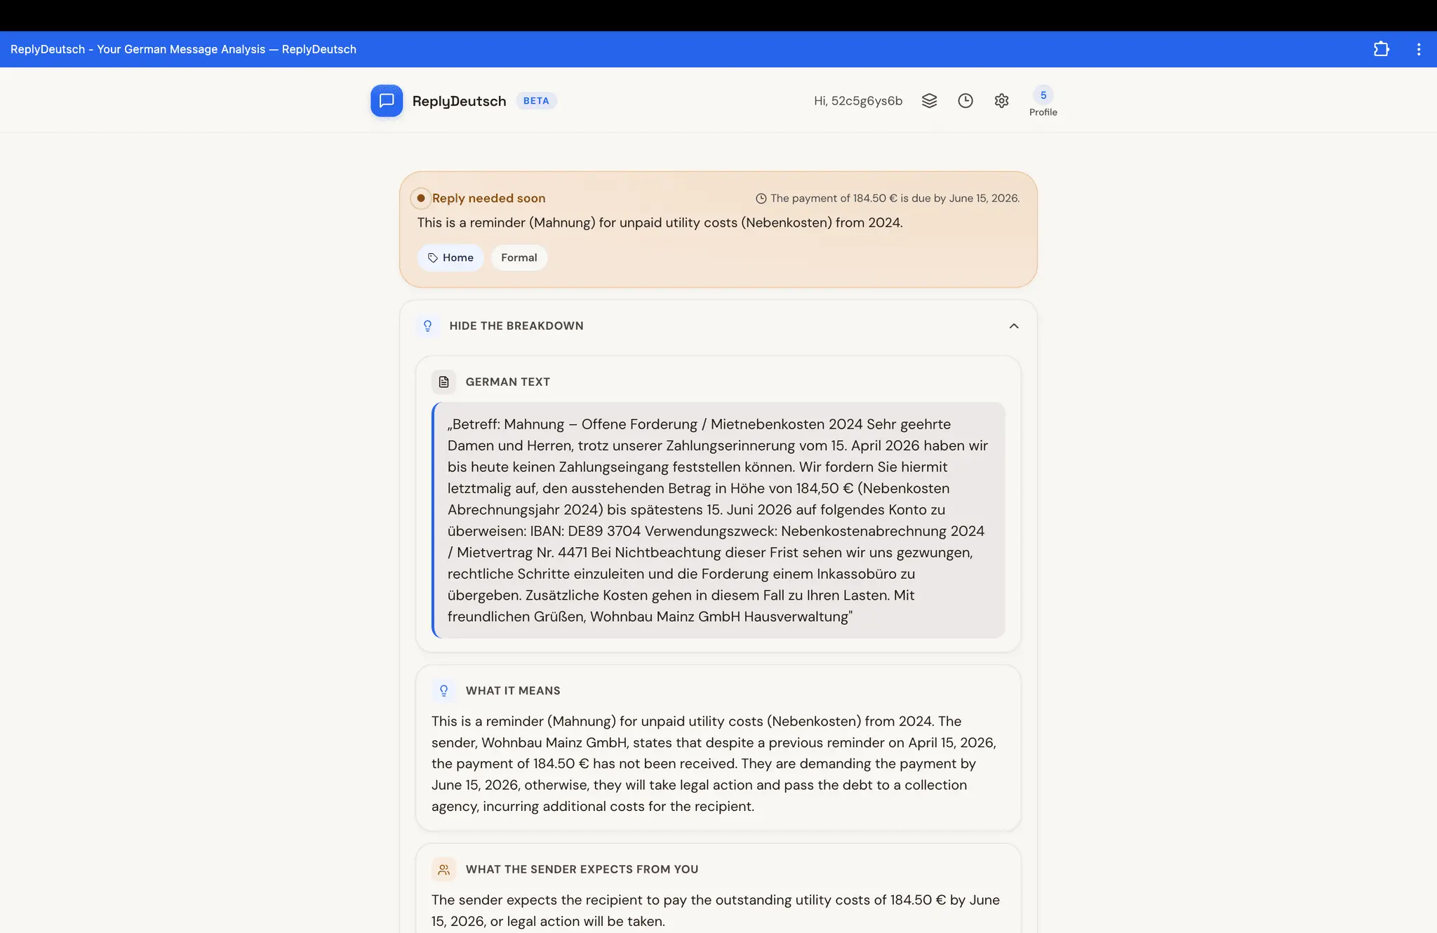Viewport: 1437px width, 933px height.
Task: Open the browser three-dot menu
Action: tap(1419, 49)
